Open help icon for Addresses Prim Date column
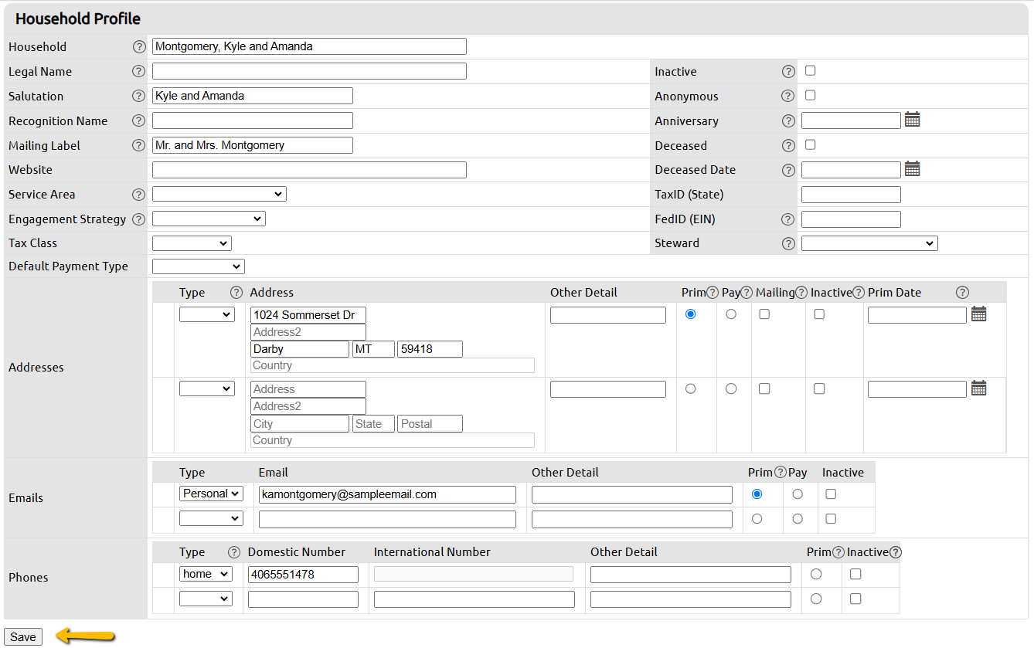Screen dimensions: 1034x648 (962, 292)
